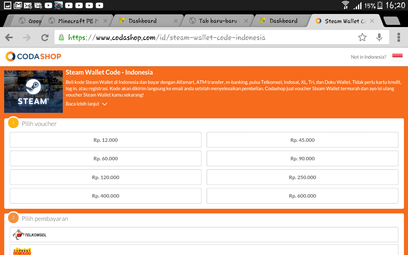Choose the Rp. 60.000 voucher
Screen dimensions: 408x255
pyautogui.click(x=106, y=158)
